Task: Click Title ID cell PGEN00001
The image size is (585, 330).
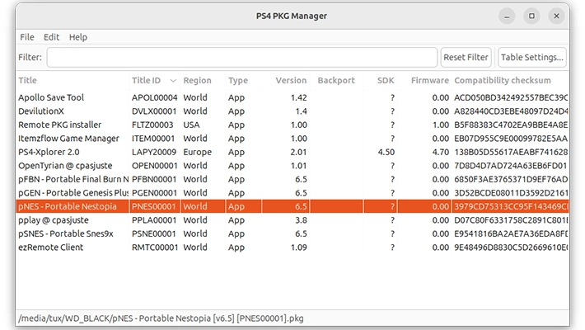Action: coord(154,193)
